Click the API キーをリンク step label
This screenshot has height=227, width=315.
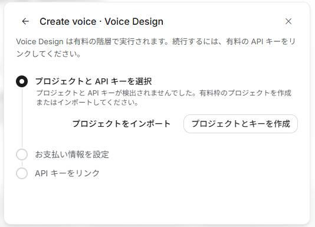[x=67, y=173]
